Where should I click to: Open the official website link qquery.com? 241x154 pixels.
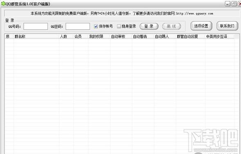tap(195, 14)
